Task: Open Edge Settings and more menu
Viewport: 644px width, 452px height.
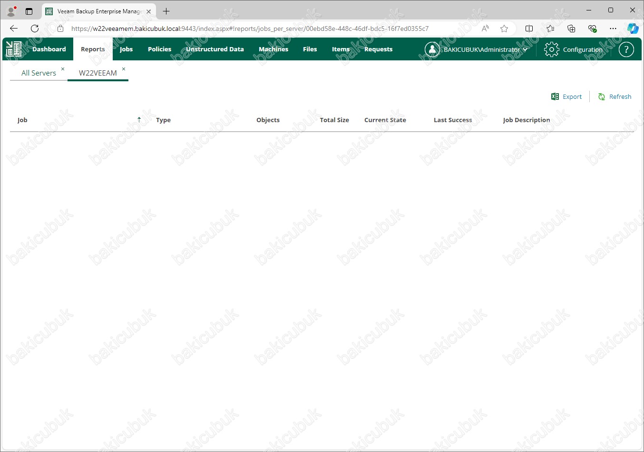Action: click(x=613, y=29)
